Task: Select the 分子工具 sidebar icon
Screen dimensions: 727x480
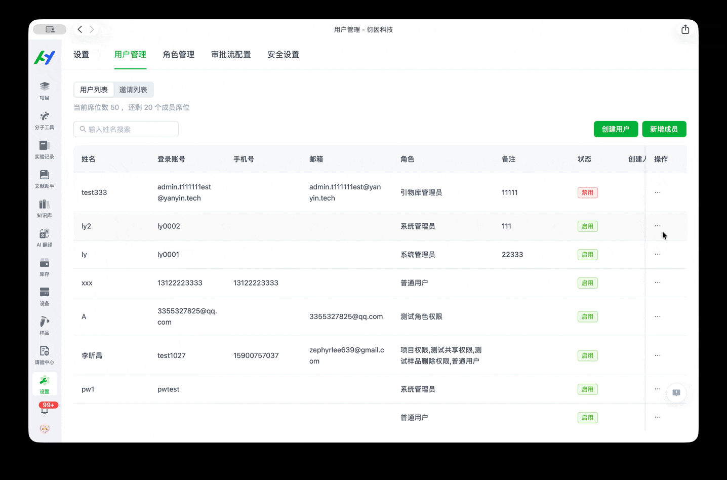Action: [45, 120]
